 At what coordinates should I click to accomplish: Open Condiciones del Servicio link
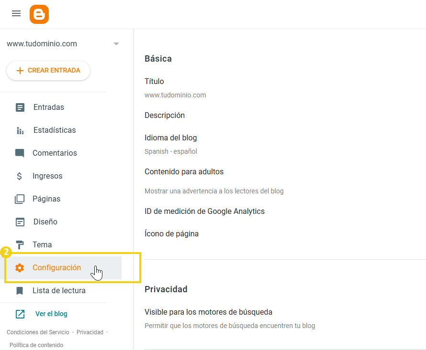coord(38,332)
